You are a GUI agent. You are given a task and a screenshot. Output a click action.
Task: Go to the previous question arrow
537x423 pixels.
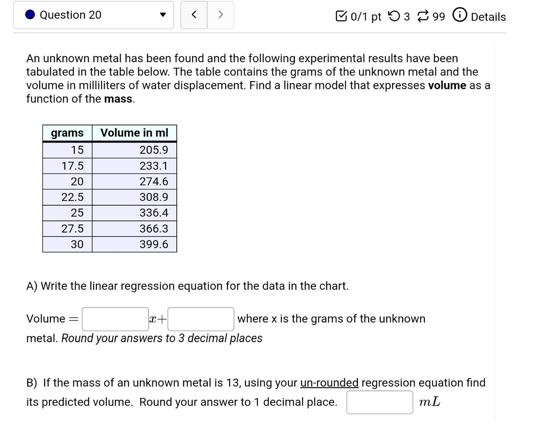pos(194,15)
